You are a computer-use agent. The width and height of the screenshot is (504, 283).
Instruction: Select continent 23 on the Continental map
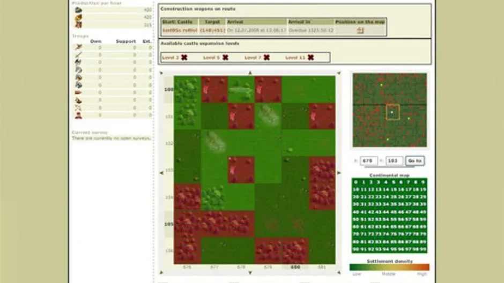[x=379, y=197]
